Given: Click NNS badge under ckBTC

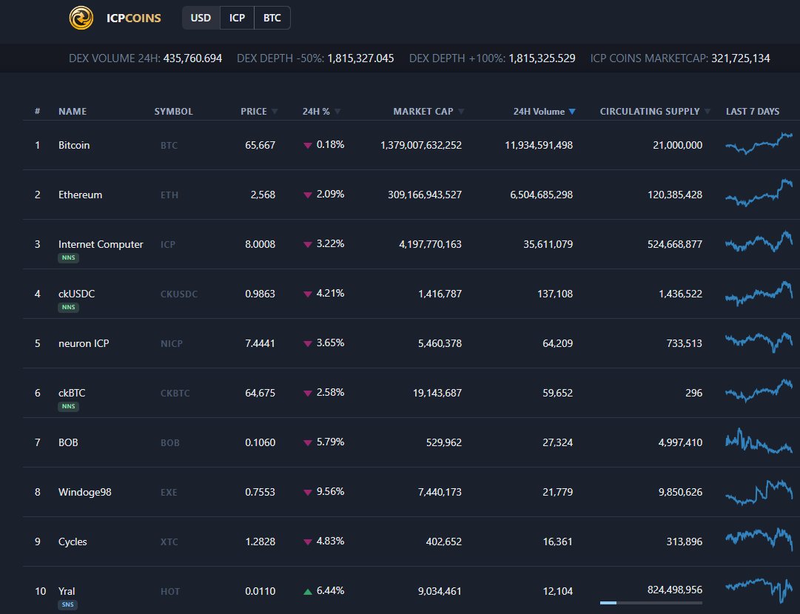Looking at the screenshot, I should click(x=68, y=406).
